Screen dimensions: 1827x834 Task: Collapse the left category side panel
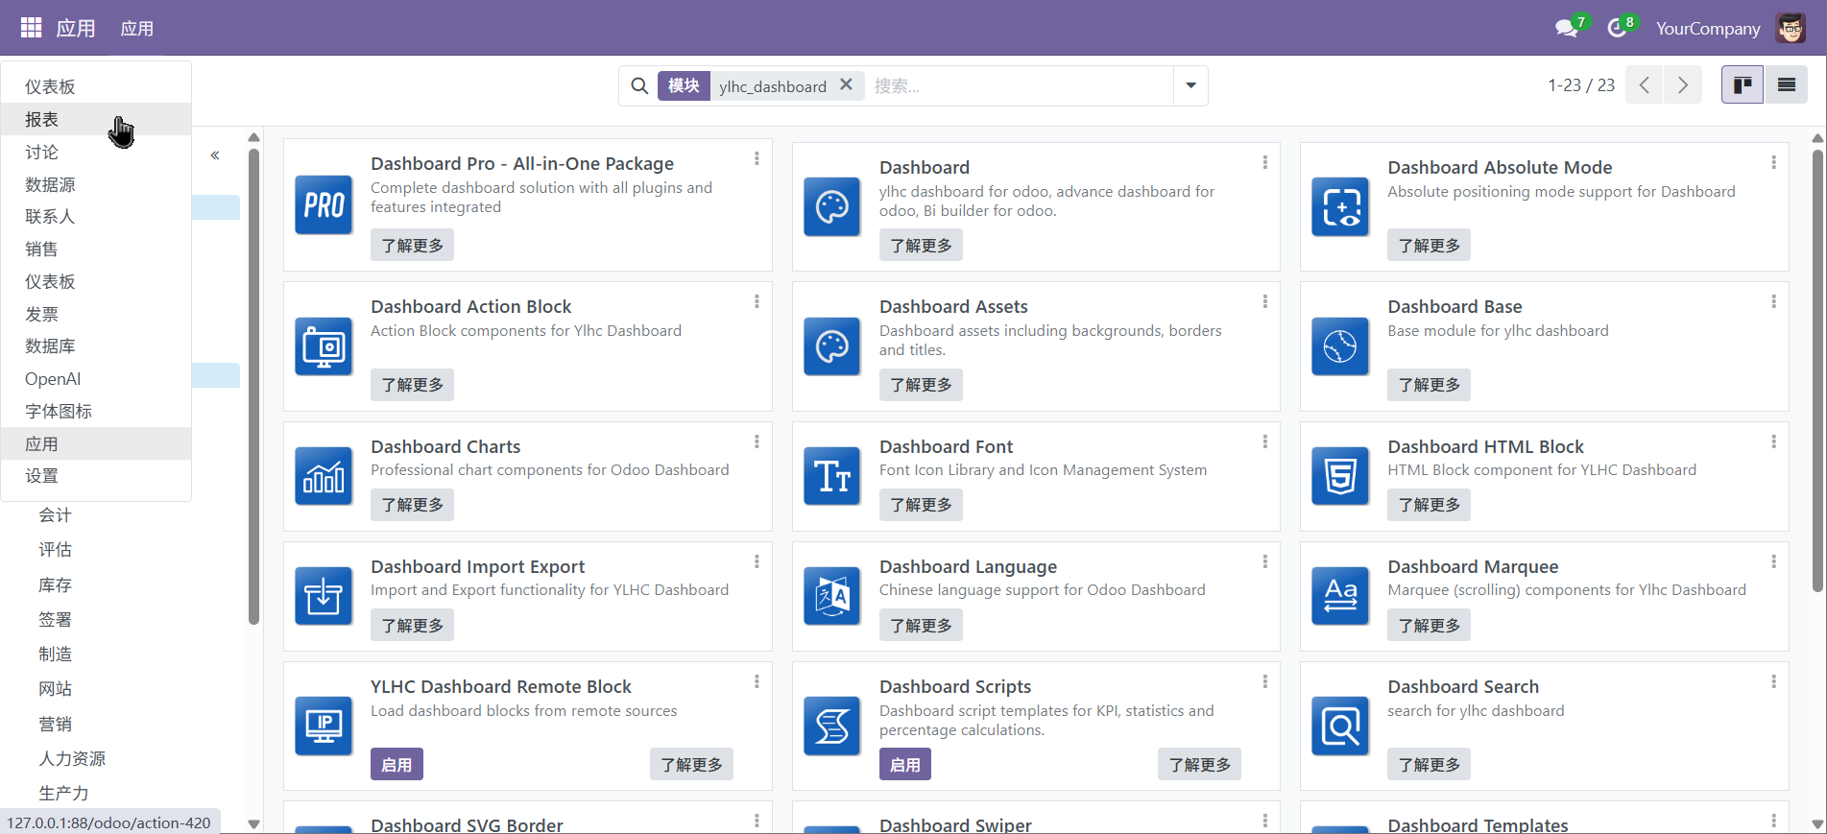coord(215,155)
